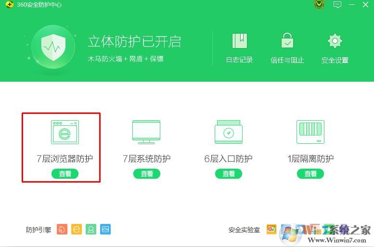Click the 木马防火墙 + 网盾 + 保镖 subtitle
374x247 pixels.
(126, 59)
